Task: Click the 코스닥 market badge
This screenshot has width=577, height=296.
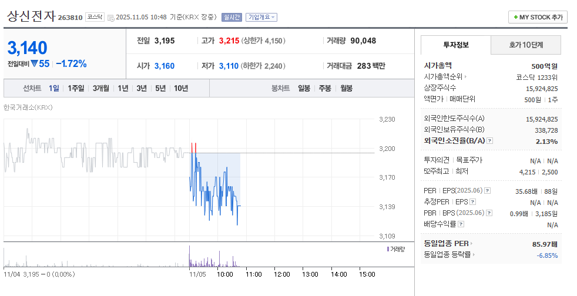Action: point(95,17)
